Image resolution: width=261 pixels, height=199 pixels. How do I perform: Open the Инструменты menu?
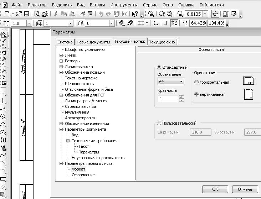click(124, 5)
